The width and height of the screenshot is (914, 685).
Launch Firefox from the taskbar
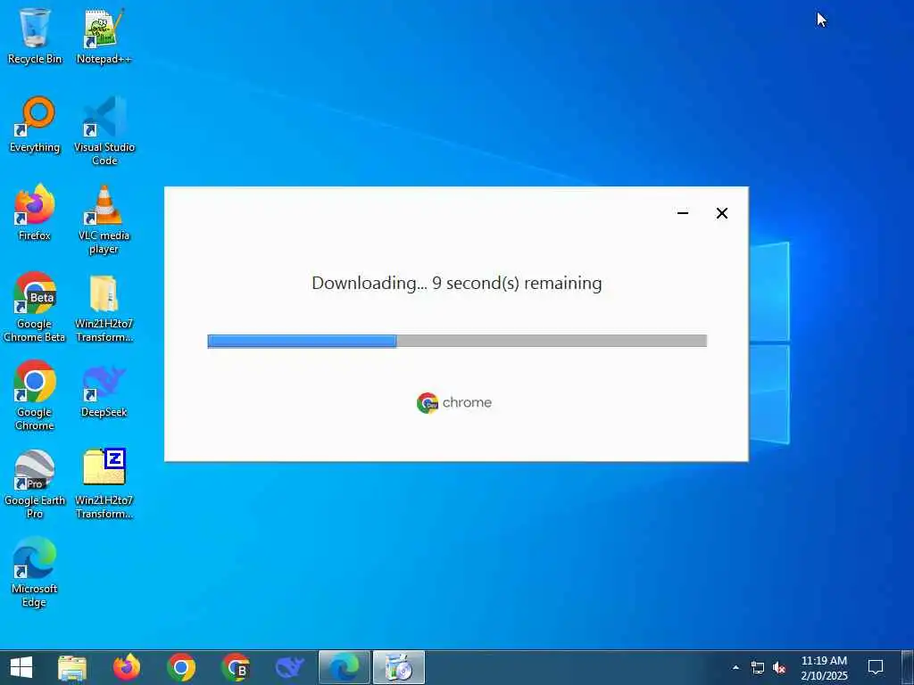(127, 667)
